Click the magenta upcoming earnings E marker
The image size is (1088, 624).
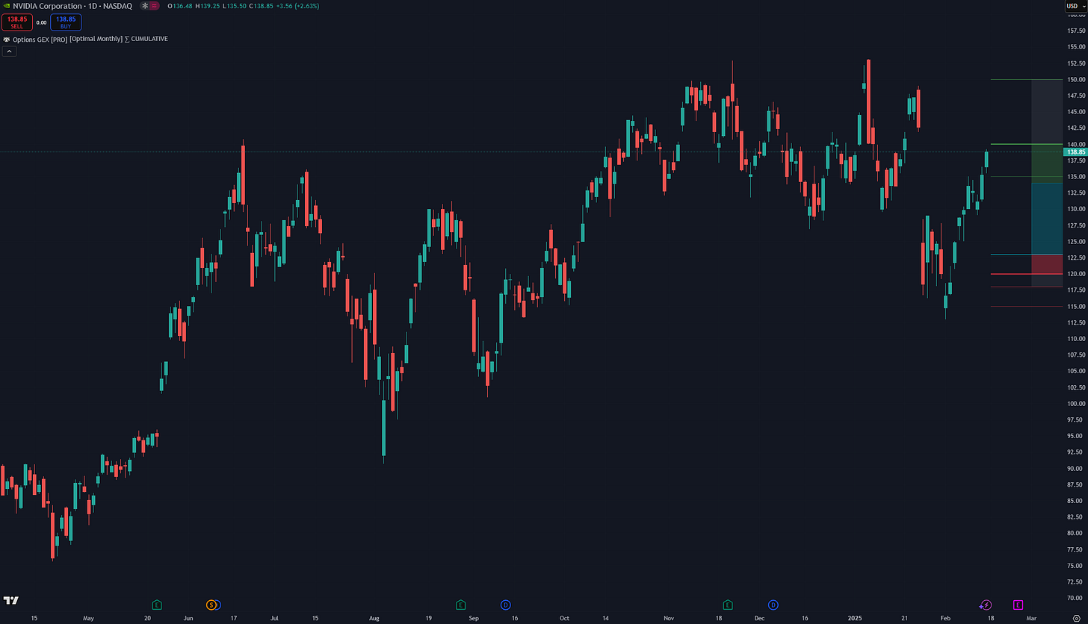coord(1018,605)
